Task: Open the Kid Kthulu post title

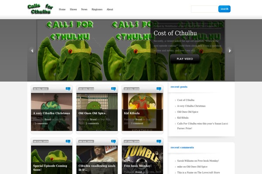Action: (132, 113)
